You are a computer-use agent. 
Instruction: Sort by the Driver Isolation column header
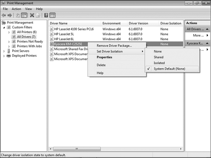pyautogui.click(x=171, y=23)
